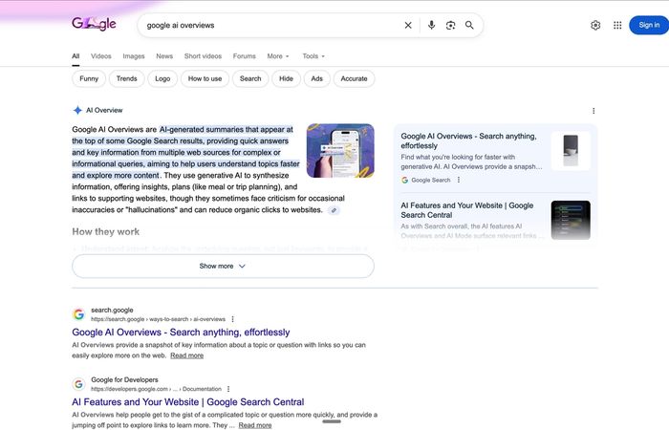Select the Search refinement chip
This screenshot has height=430, width=669.
point(250,79)
